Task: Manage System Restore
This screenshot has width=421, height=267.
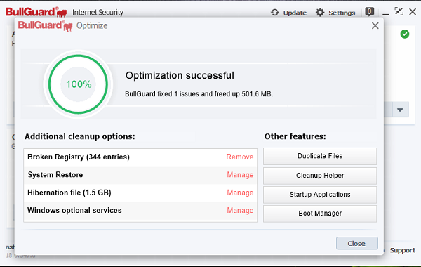Action: click(x=240, y=175)
